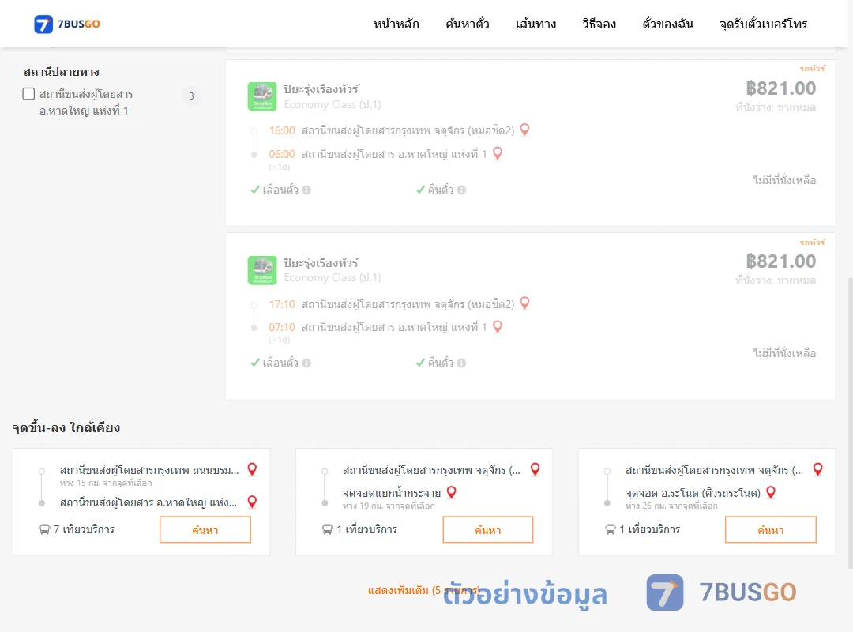The width and height of the screenshot is (853, 632).
Task: Click ไม่มีที่นั่งเหลือ label on the 17:10 trip
Action: pyautogui.click(x=784, y=353)
